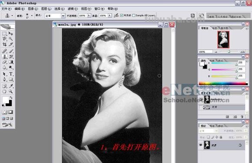Switch to Standard editing mode
This screenshot has height=163, width=252.
pyautogui.click(x=4, y=112)
